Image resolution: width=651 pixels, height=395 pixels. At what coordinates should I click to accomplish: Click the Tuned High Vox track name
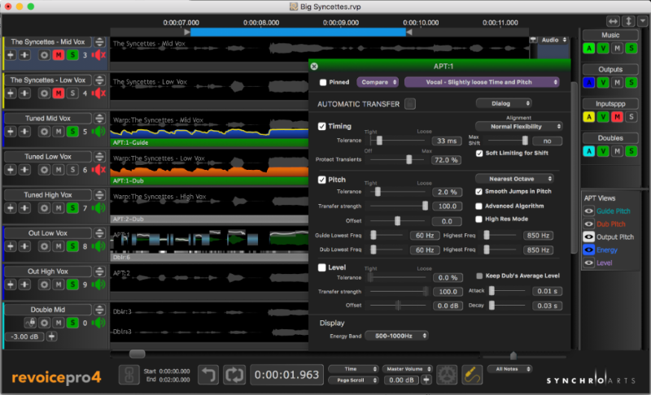(x=48, y=195)
